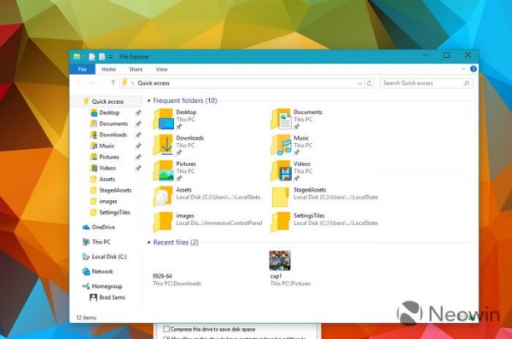This screenshot has height=339, width=512.
Task: Click the refresh icon in address bar
Action: coord(369,83)
